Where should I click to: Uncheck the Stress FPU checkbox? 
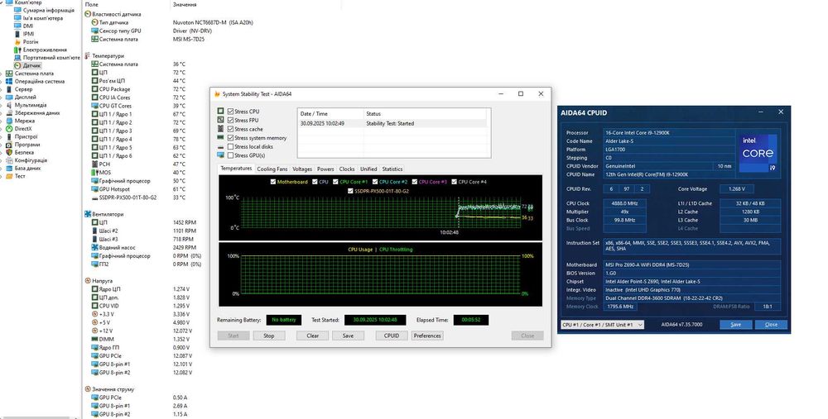coord(231,120)
